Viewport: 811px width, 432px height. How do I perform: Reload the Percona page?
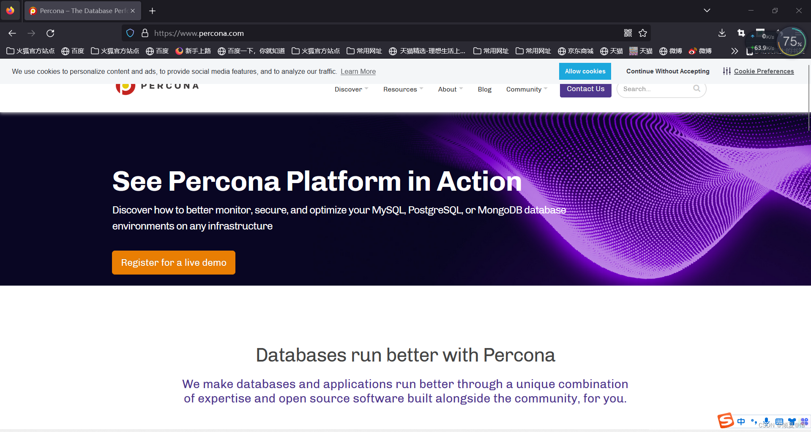[50, 33]
